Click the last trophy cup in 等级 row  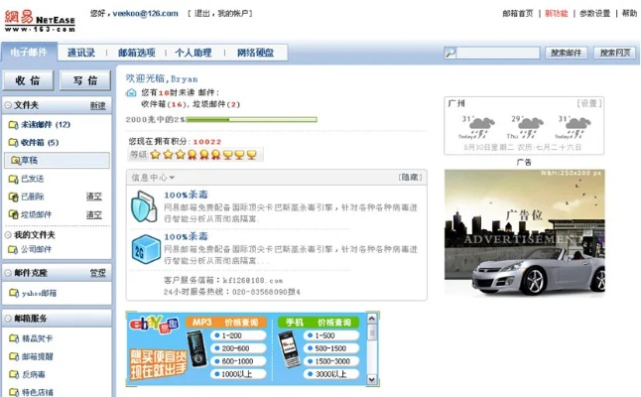(x=251, y=155)
